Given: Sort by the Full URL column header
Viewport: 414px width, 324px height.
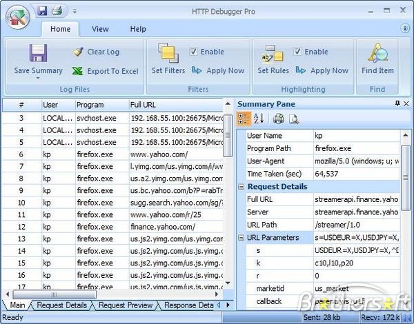Looking at the screenshot, I should (176, 105).
